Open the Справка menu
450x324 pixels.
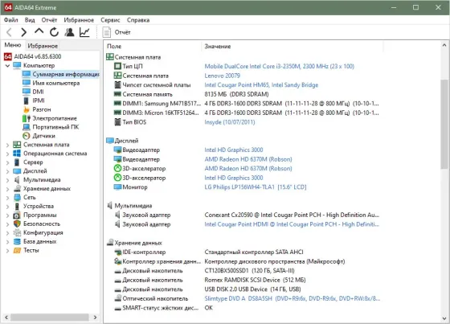click(138, 20)
